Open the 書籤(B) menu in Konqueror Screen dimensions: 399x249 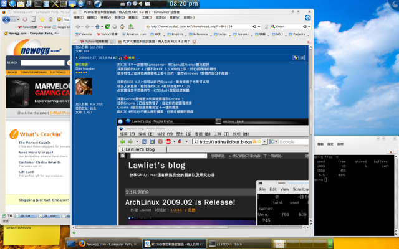[x=133, y=17]
